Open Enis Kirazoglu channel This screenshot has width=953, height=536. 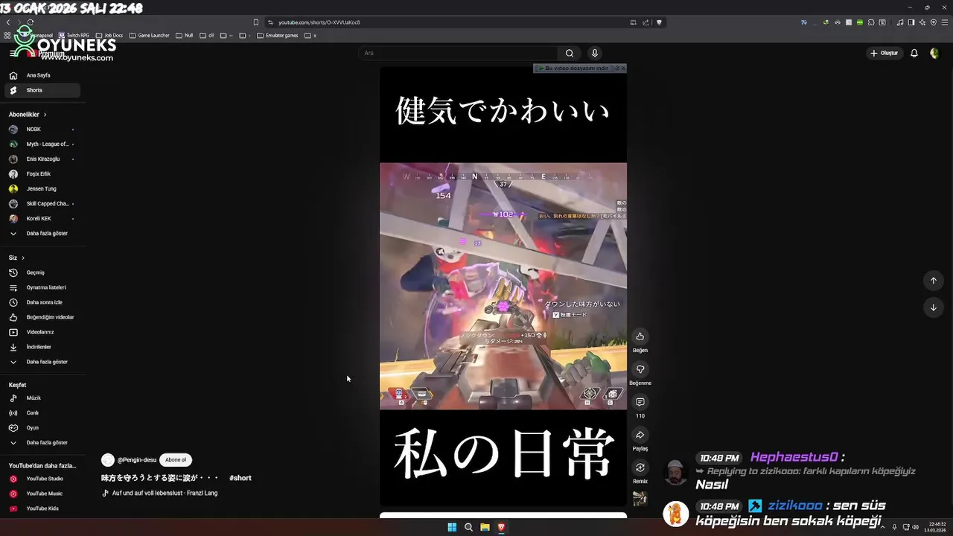click(42, 159)
